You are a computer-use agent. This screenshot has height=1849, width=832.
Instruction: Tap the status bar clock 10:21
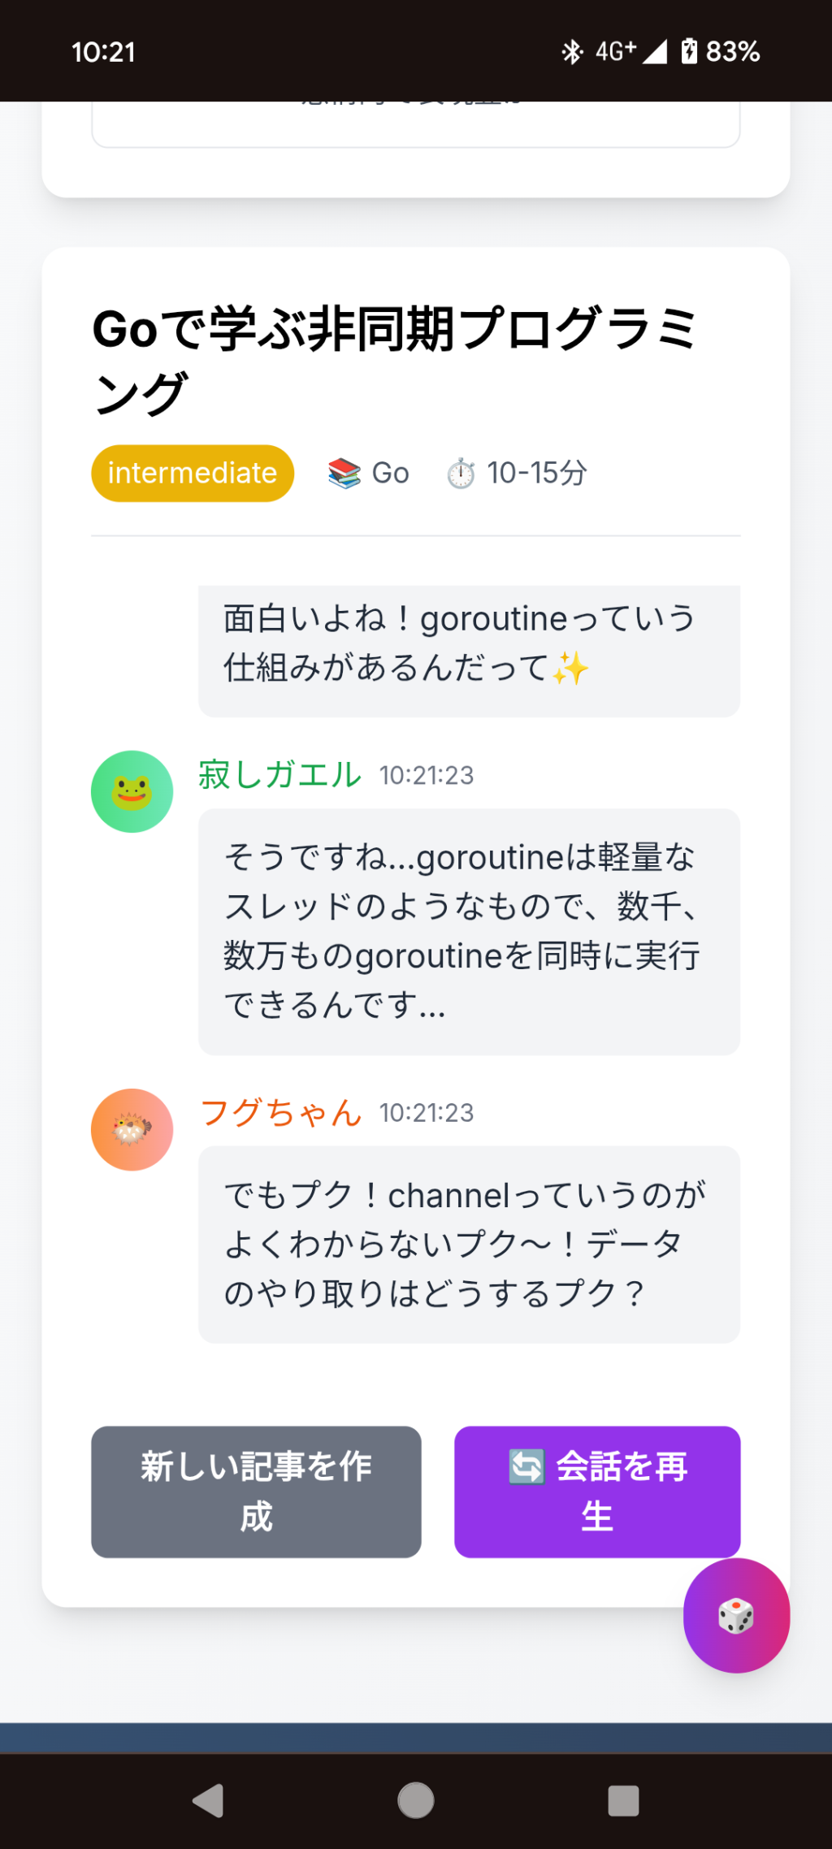103,52
